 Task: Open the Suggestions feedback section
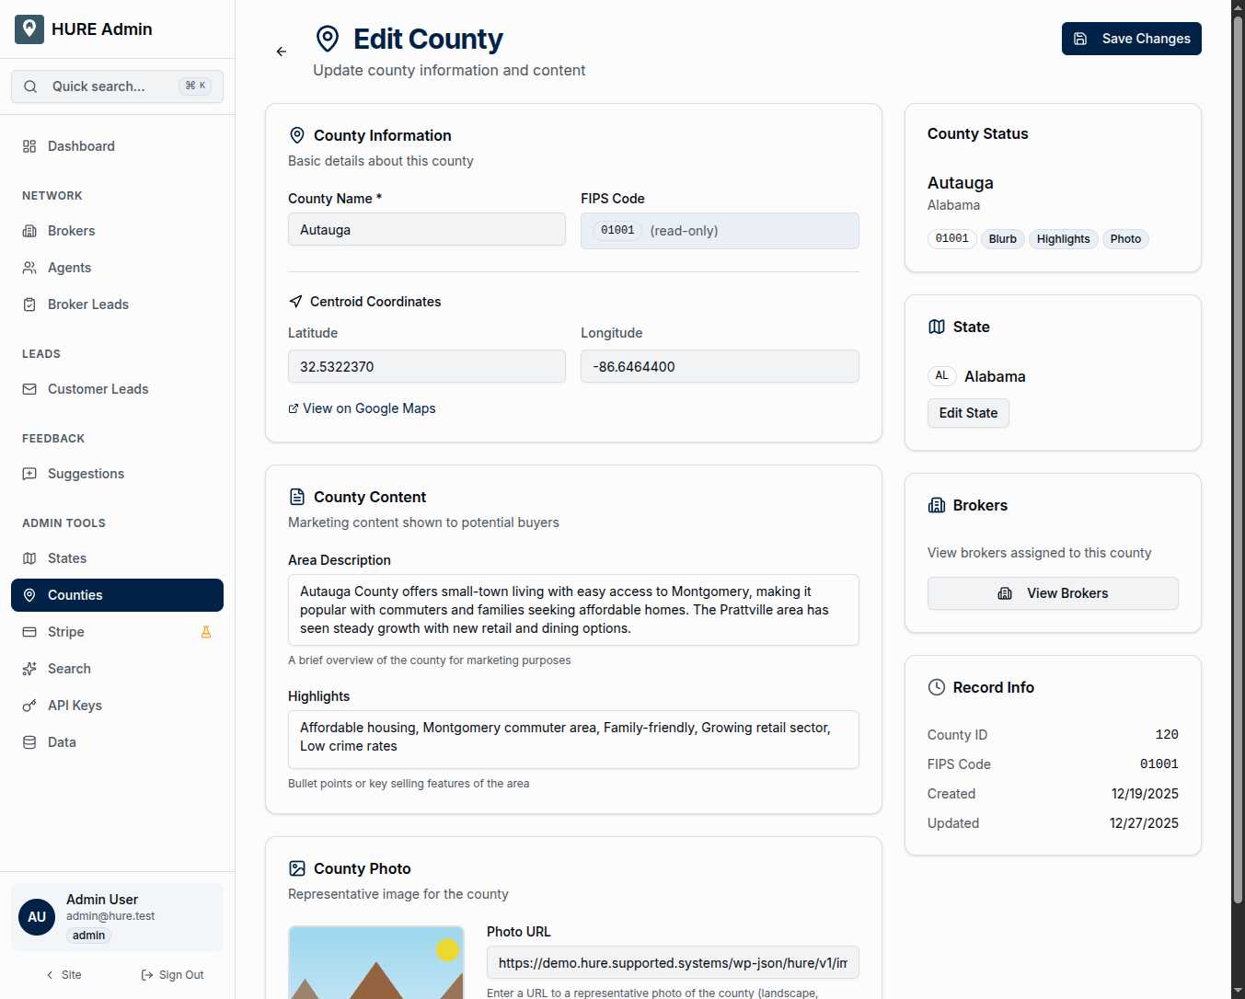pos(86,474)
